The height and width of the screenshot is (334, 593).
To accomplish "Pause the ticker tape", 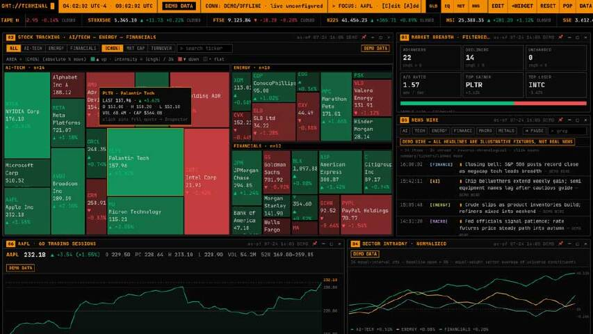I will [17, 20].
